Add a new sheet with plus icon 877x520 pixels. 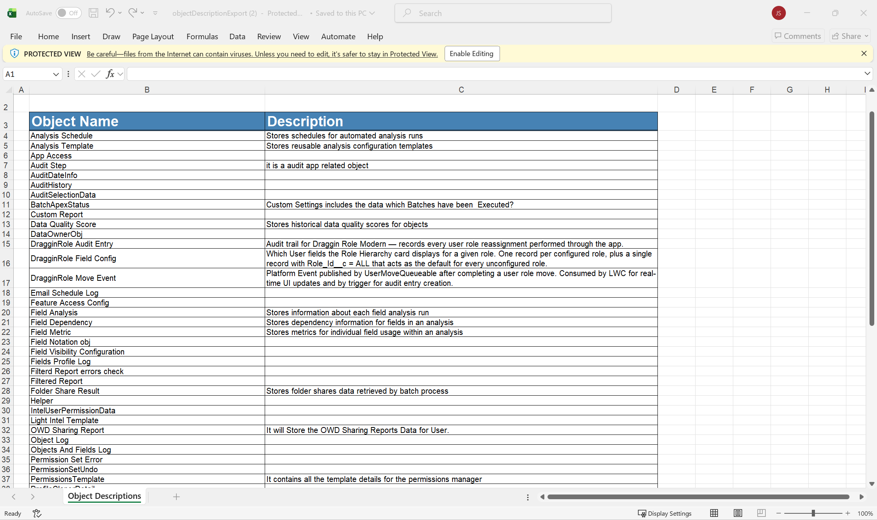176,497
